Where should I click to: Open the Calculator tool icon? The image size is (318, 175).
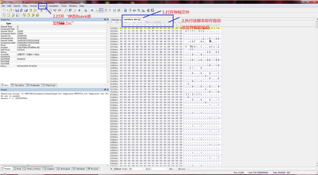(125, 10)
